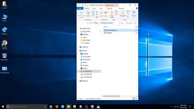Expand the Delete dropdown arrow

coord(107,13)
